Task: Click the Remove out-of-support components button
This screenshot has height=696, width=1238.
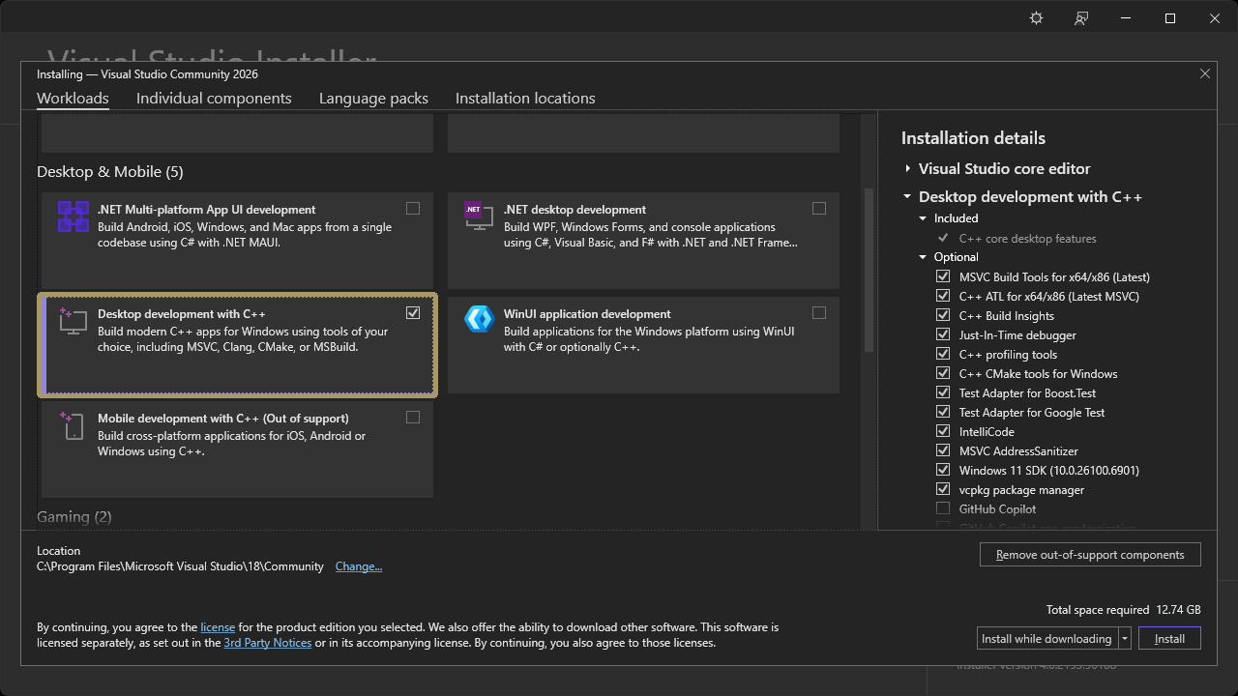Action: 1090,554
